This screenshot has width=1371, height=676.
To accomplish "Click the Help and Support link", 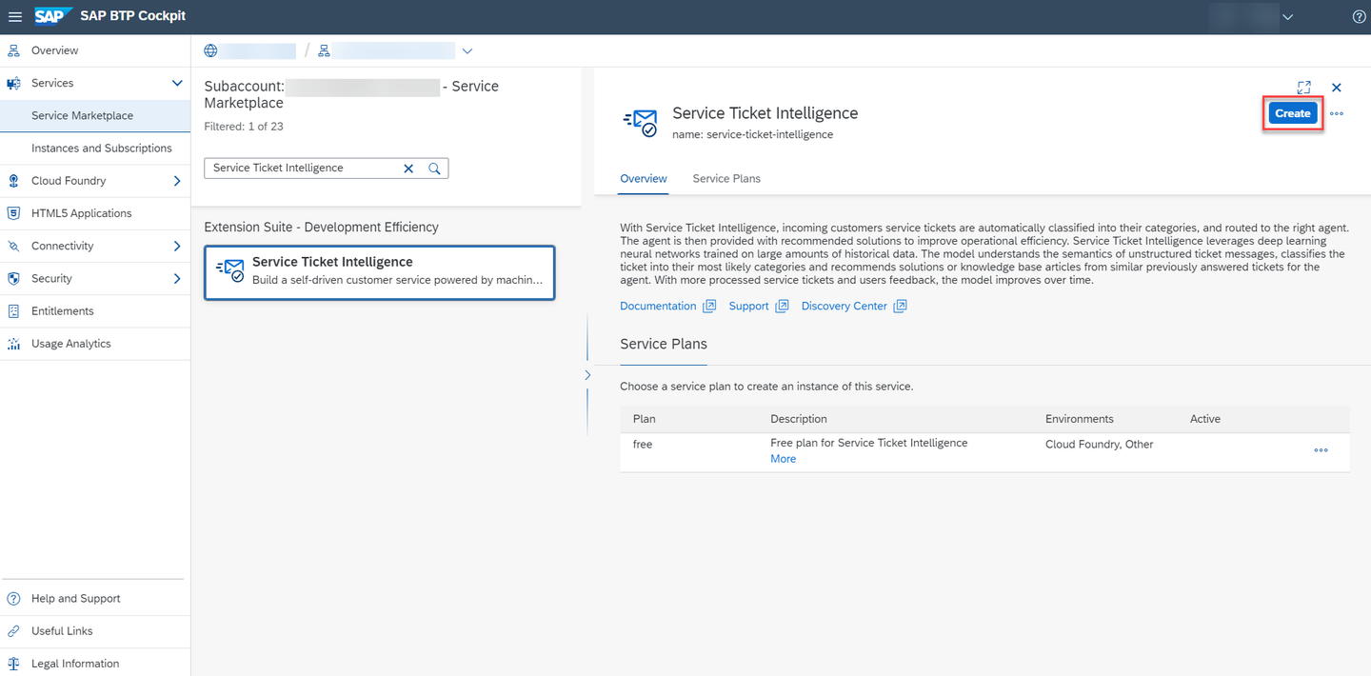I will tap(75, 599).
